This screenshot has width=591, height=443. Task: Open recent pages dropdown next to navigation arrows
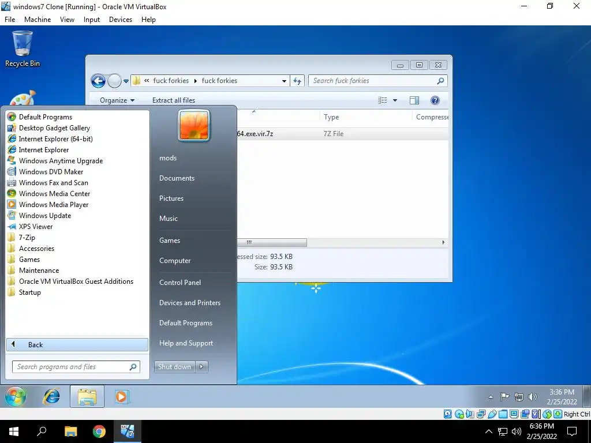[126, 81]
